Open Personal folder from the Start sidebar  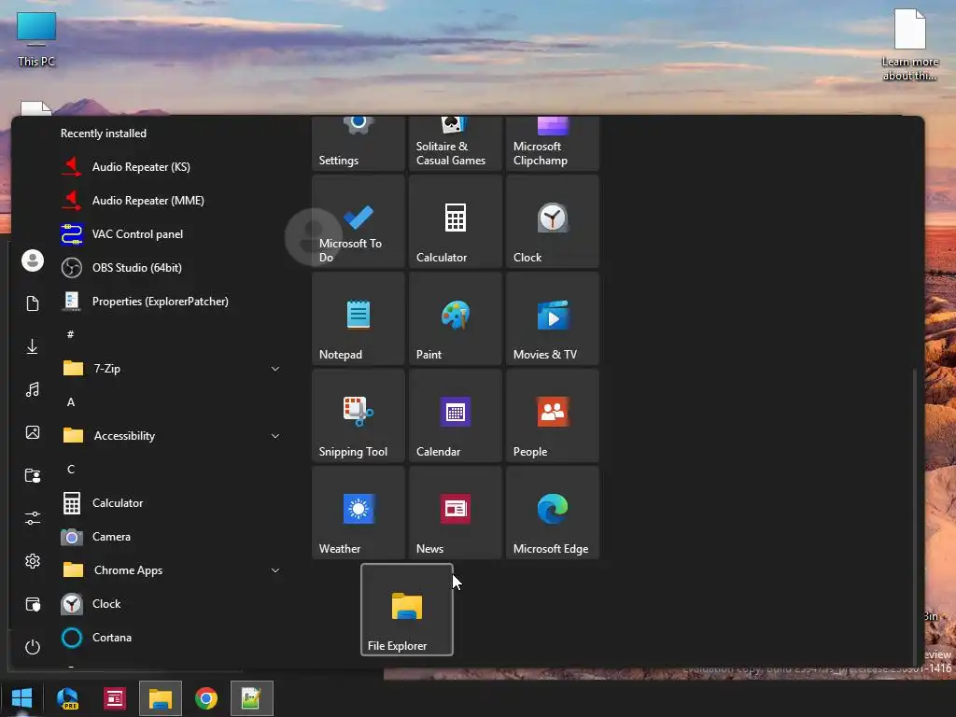(33, 475)
